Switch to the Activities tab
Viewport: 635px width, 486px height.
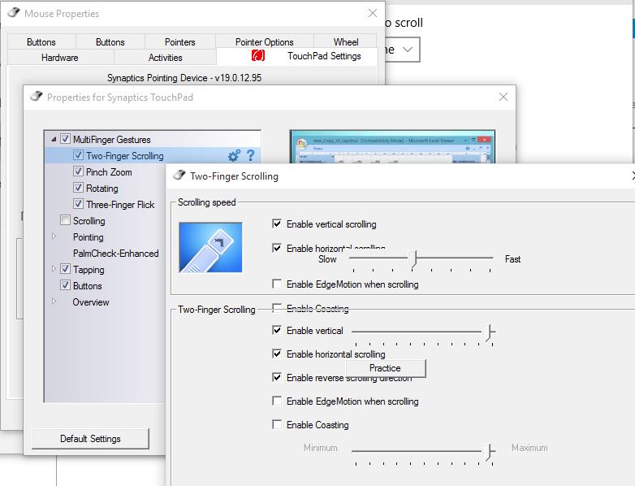(165, 58)
